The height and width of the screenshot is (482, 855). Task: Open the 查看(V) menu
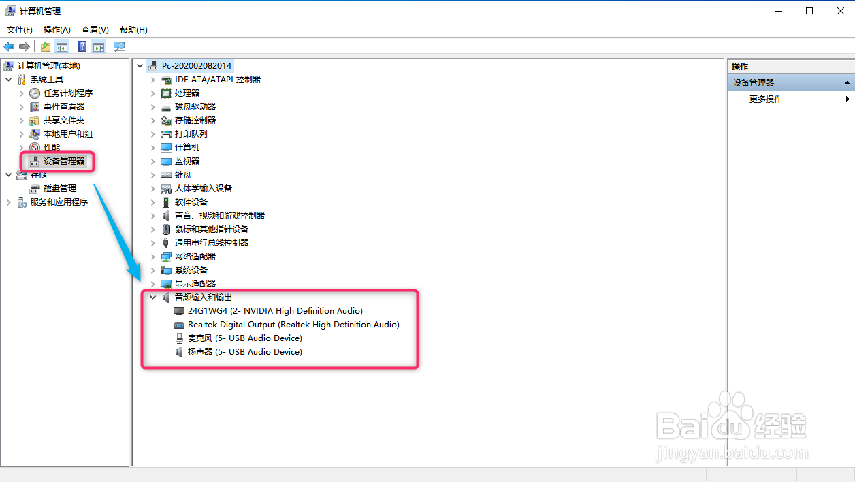(95, 29)
